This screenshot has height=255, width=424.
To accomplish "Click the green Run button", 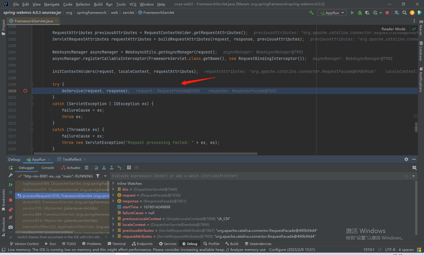I will [352, 13].
